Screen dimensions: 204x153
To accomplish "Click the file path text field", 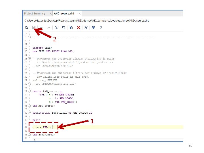I will [x=87, y=21].
